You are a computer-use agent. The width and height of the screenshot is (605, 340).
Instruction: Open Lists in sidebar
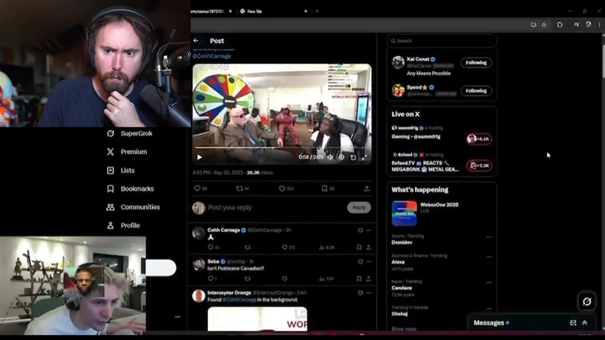click(x=121, y=170)
